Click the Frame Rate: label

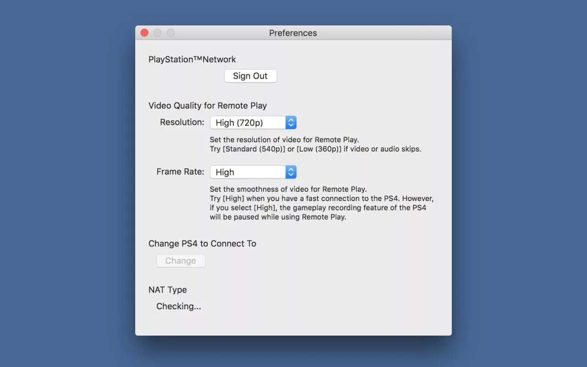[x=180, y=172]
